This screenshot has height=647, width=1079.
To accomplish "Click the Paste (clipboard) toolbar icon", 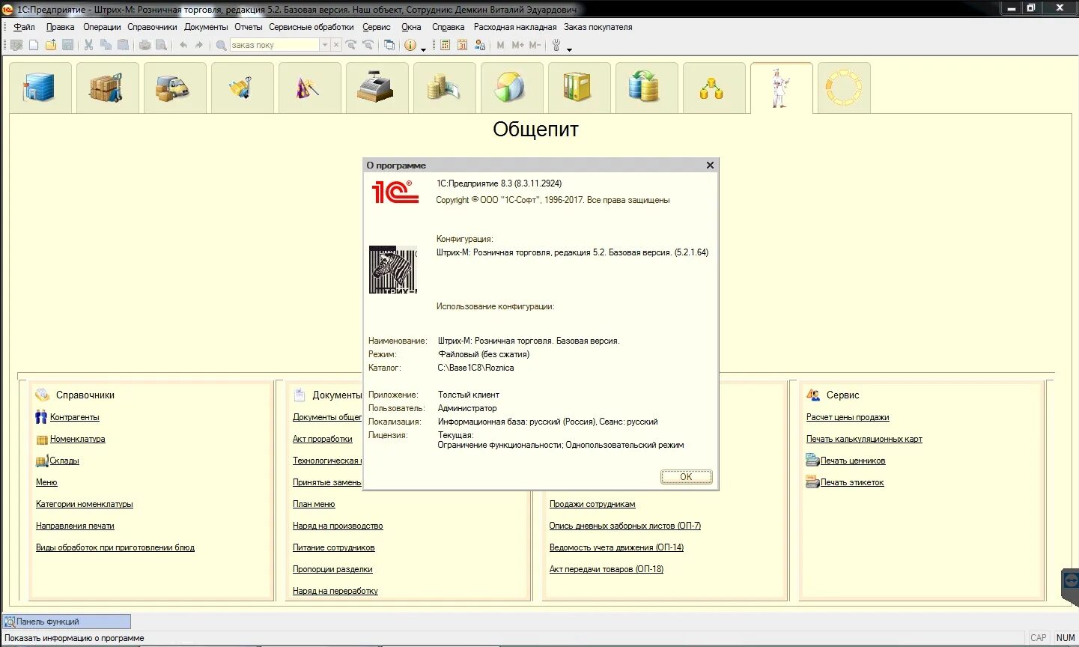I will pos(123,45).
